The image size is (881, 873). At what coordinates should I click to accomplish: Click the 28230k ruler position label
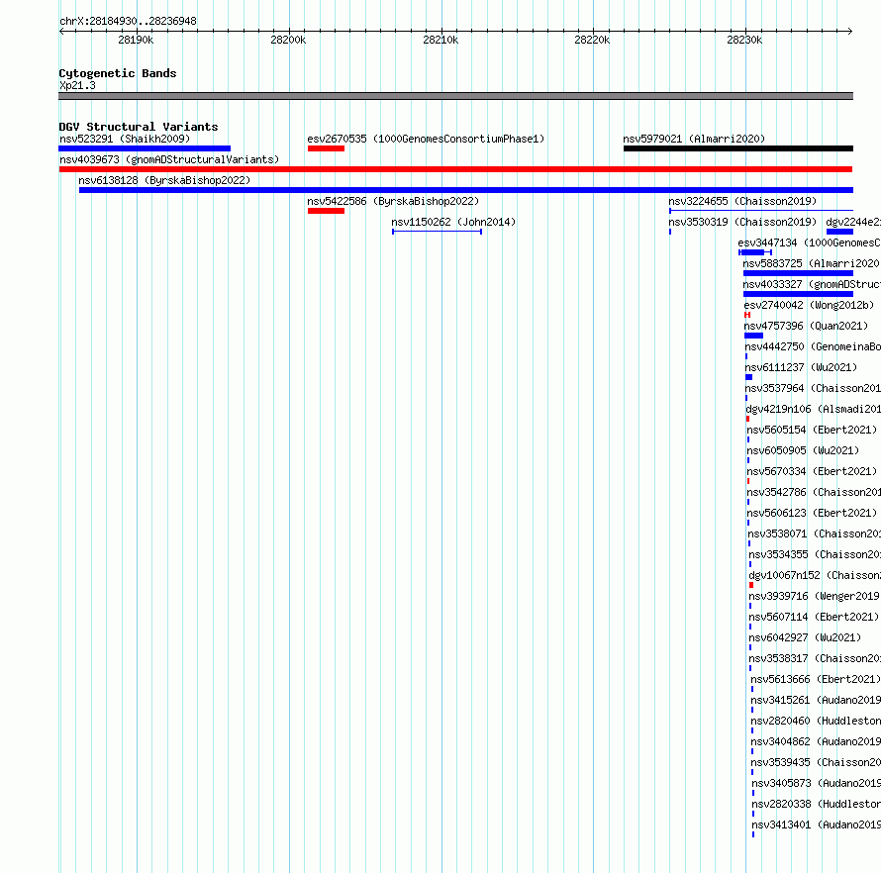tap(744, 40)
